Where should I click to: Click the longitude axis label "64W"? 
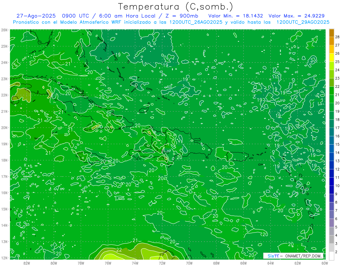pos(270,263)
